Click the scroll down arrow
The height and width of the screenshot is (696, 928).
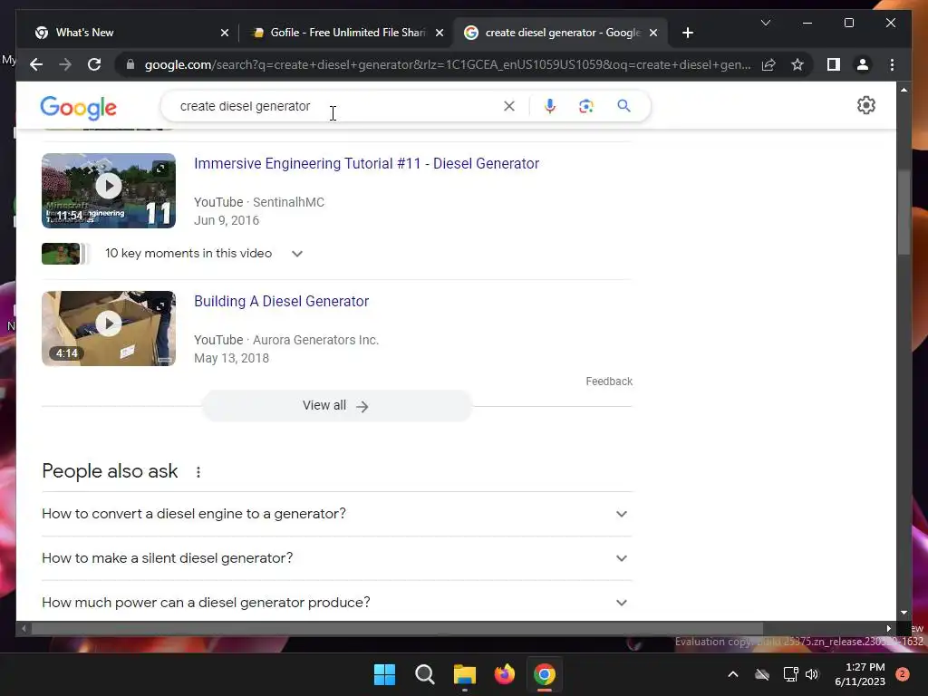(904, 614)
